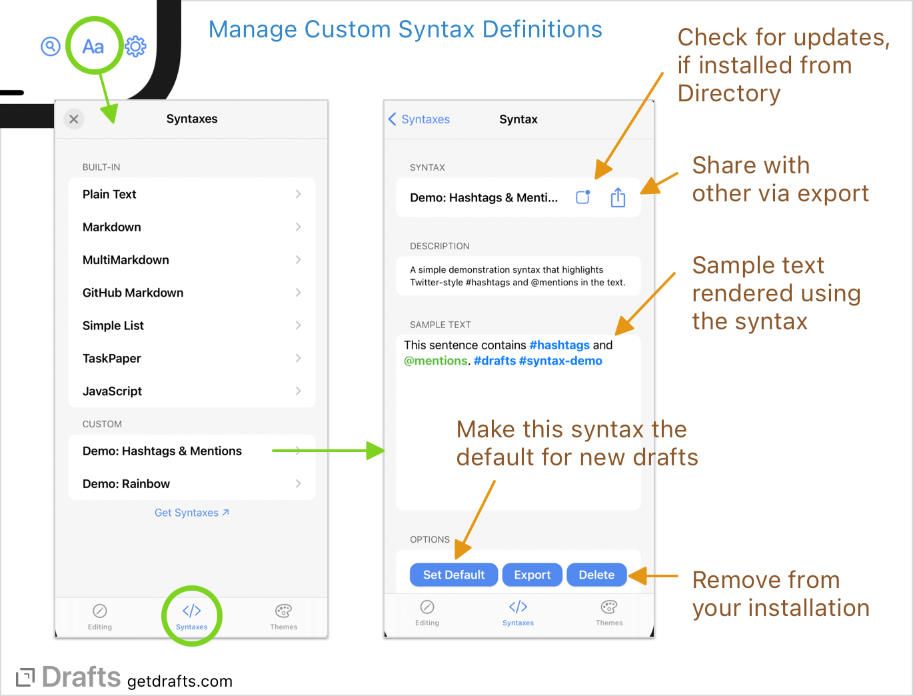Viewport: 913px width, 696px height.
Task: Open editor preferences with the Aa icon
Action: pos(93,45)
